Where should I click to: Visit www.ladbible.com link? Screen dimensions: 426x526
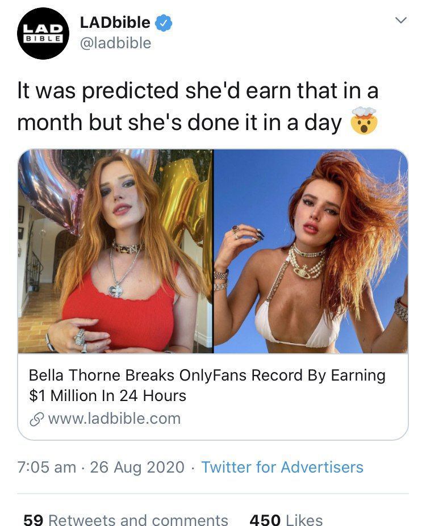click(114, 419)
